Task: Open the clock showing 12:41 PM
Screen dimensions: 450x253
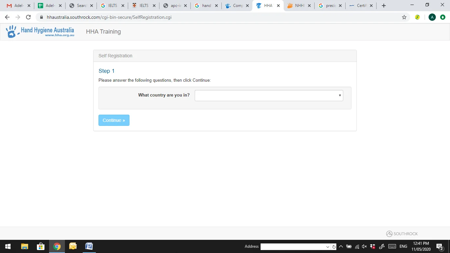Action: click(421, 246)
